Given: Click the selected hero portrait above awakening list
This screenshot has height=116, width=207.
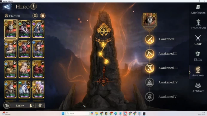Looking at the screenshot, I should point(150,19).
